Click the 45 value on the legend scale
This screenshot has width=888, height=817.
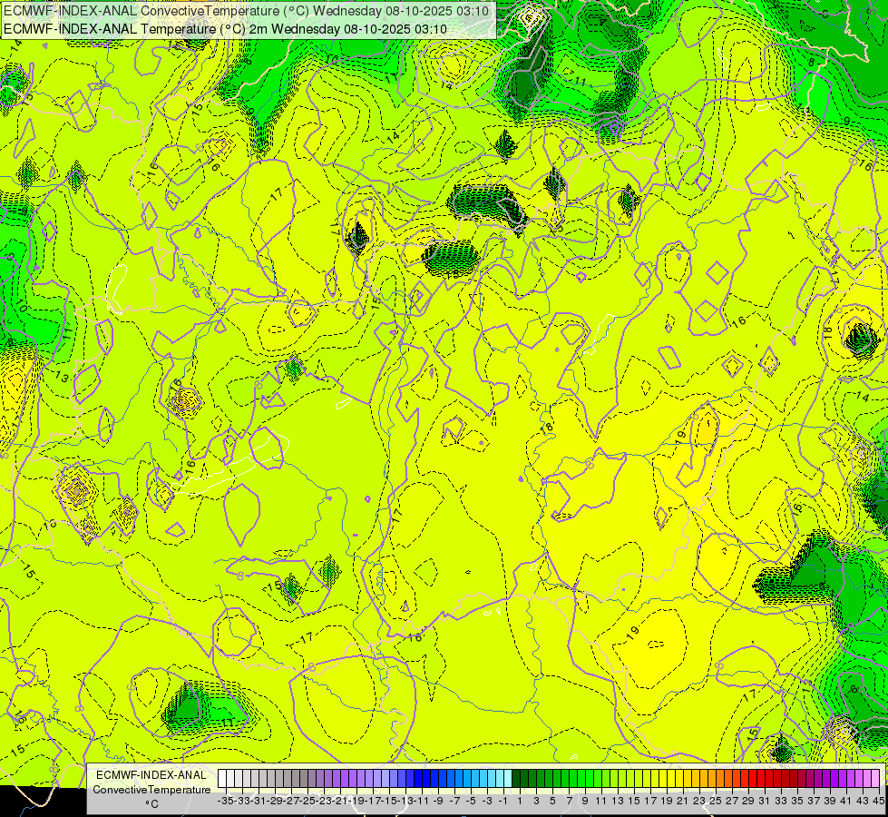pyautogui.click(x=878, y=801)
